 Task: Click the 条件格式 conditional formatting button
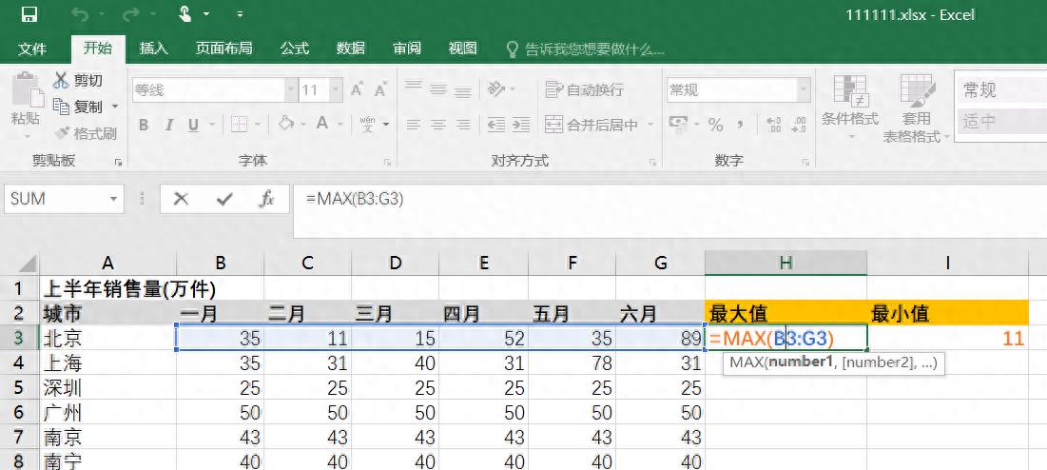click(850, 107)
